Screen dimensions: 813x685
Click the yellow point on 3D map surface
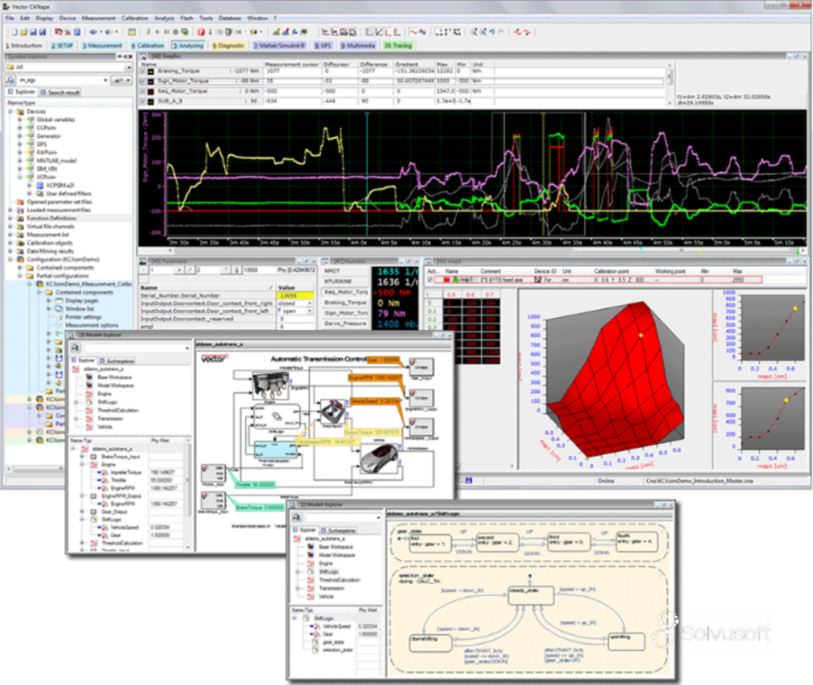pyautogui.click(x=641, y=335)
